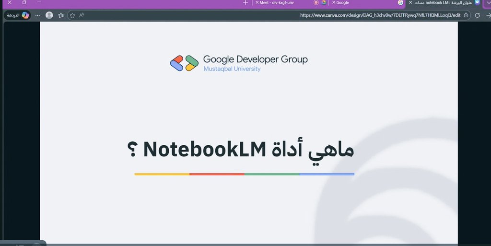Add this page to favorites star
Viewport: 491px width, 246px height.
tap(72, 15)
